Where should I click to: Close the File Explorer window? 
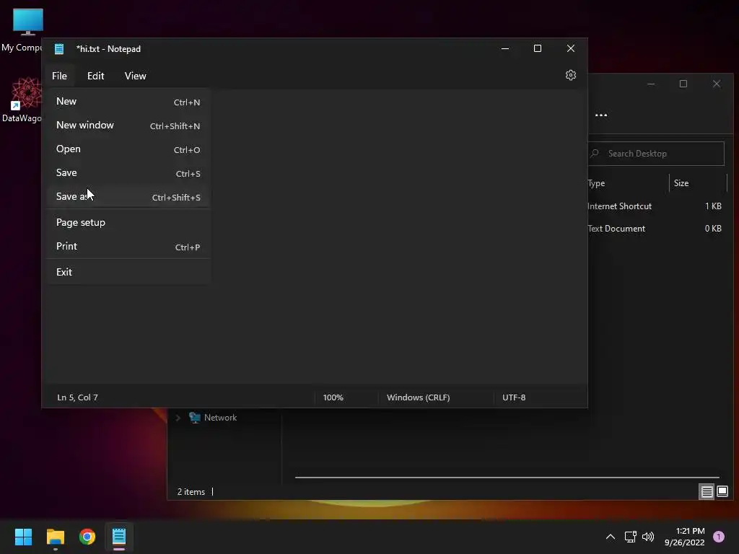tap(717, 84)
